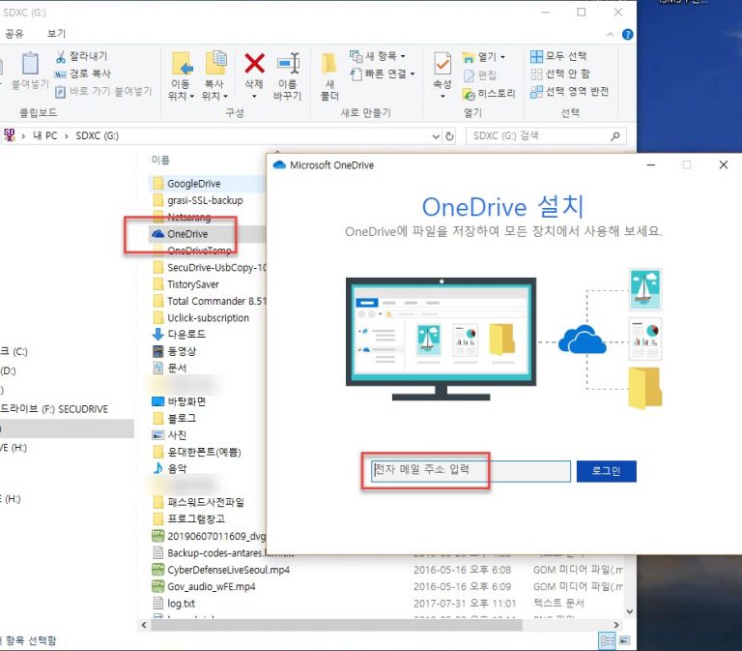
Task: Open the New item (새 항목) dropdown
Action: tap(378, 56)
